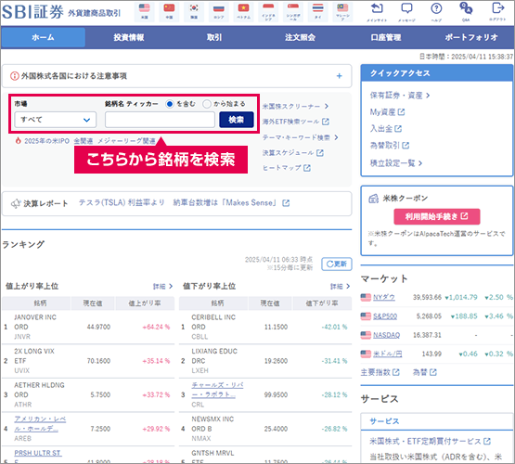Click the JANOVER INC ORD ranking row
Image resolution: width=515 pixels, height=464 pixels.
[x=88, y=327]
